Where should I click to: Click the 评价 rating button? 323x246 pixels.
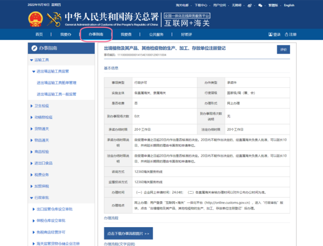pyautogui.click(x=284, y=50)
